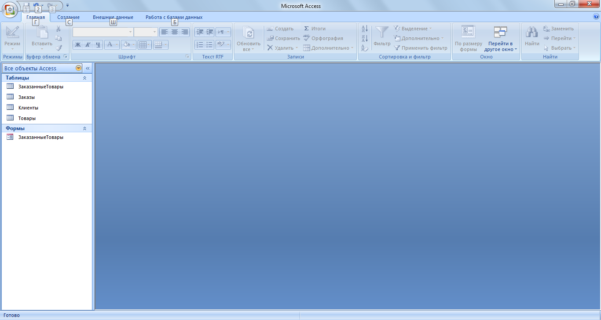The width and height of the screenshot is (601, 320).
Task: Open the Работа с базами данных tab
Action: pos(174,17)
